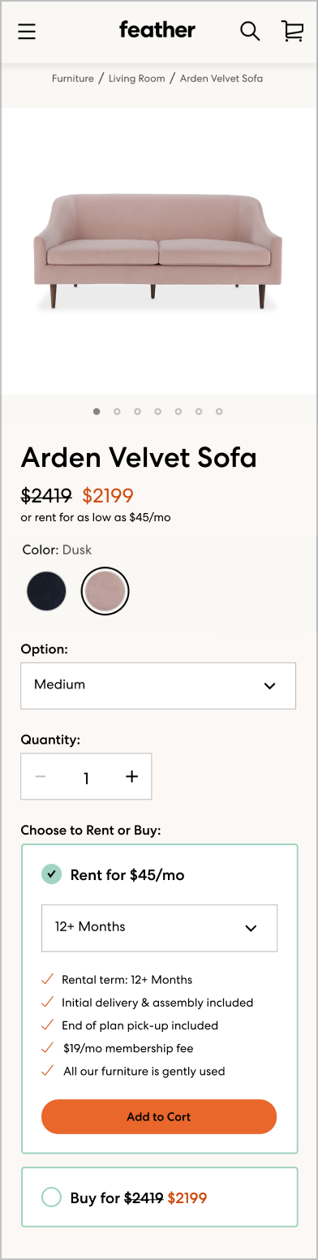Select the Rent for $45/mo radio option
Screen dimensions: 318x1260
click(51, 874)
